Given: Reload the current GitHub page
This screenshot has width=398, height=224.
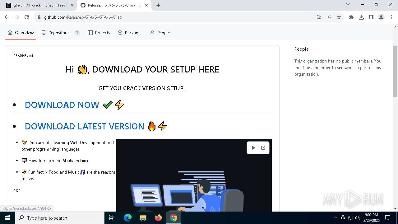Looking at the screenshot, I should 27,17.
